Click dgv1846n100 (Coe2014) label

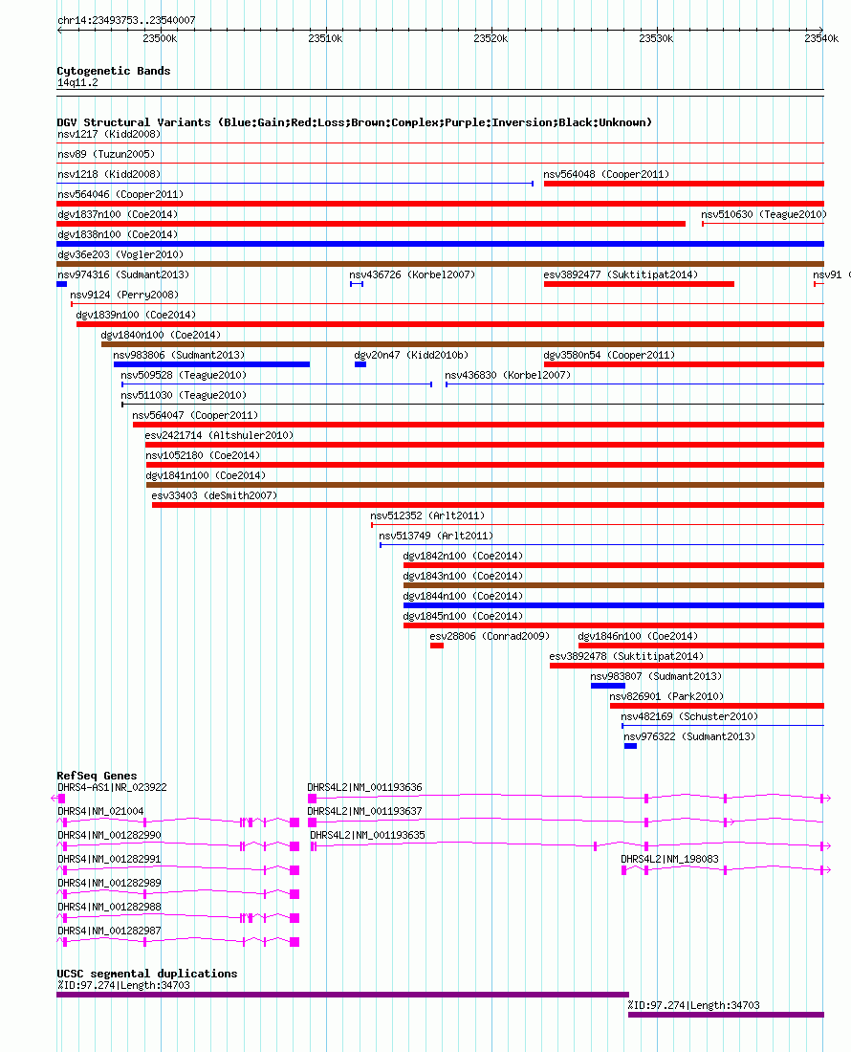point(638,637)
